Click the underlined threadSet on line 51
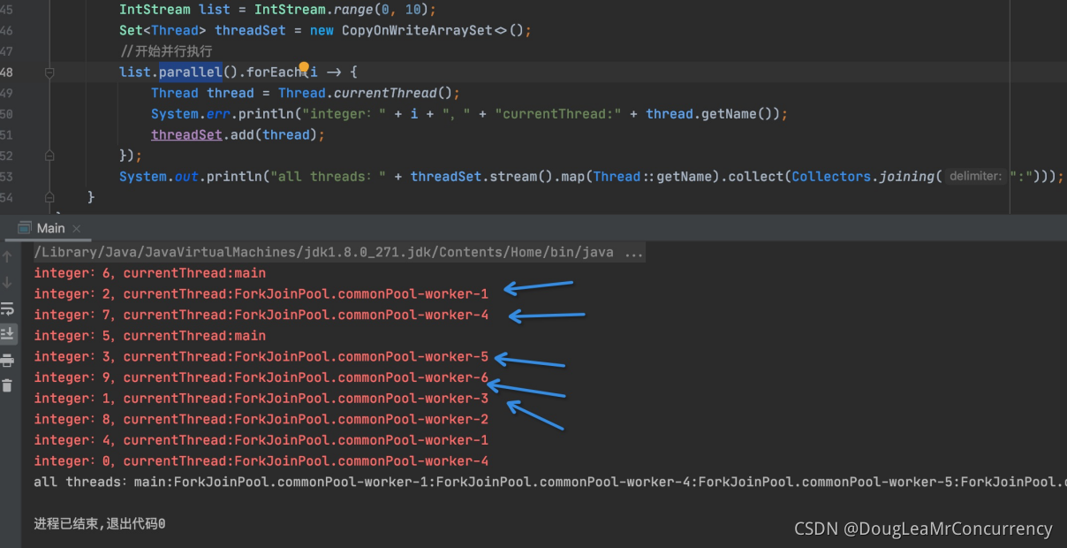 [186, 135]
